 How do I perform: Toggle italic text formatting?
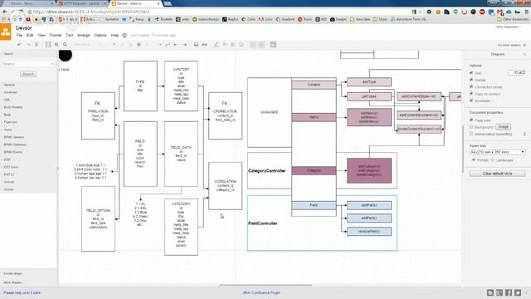coord(122,44)
